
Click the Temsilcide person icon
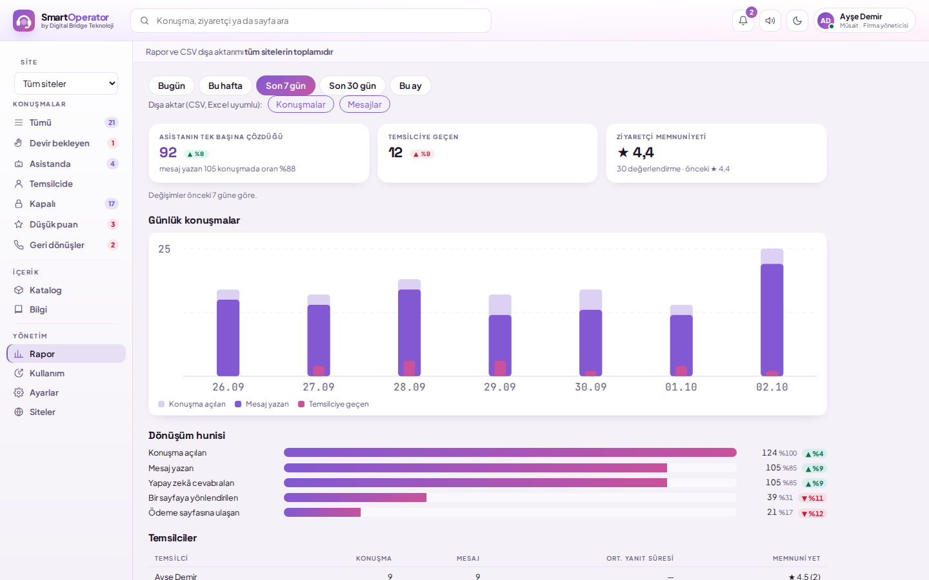point(19,184)
